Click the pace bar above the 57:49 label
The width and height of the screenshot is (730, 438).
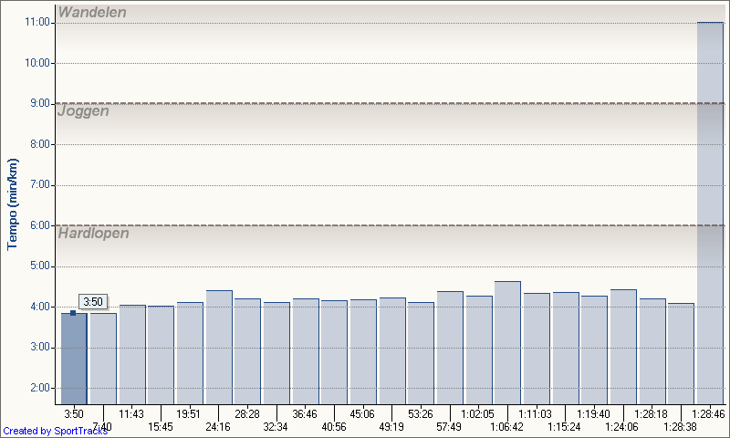450,348
